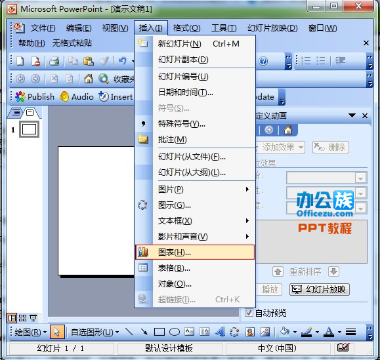Click the Font Color letter A

[329, 331]
